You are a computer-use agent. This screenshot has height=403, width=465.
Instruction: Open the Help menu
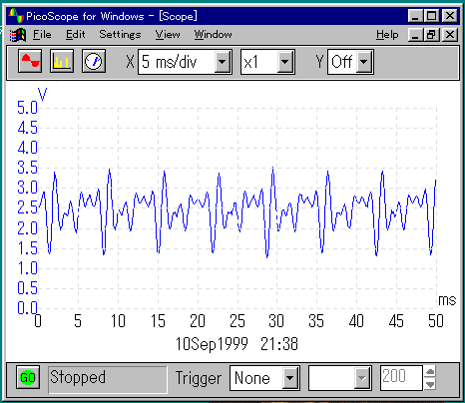(387, 35)
